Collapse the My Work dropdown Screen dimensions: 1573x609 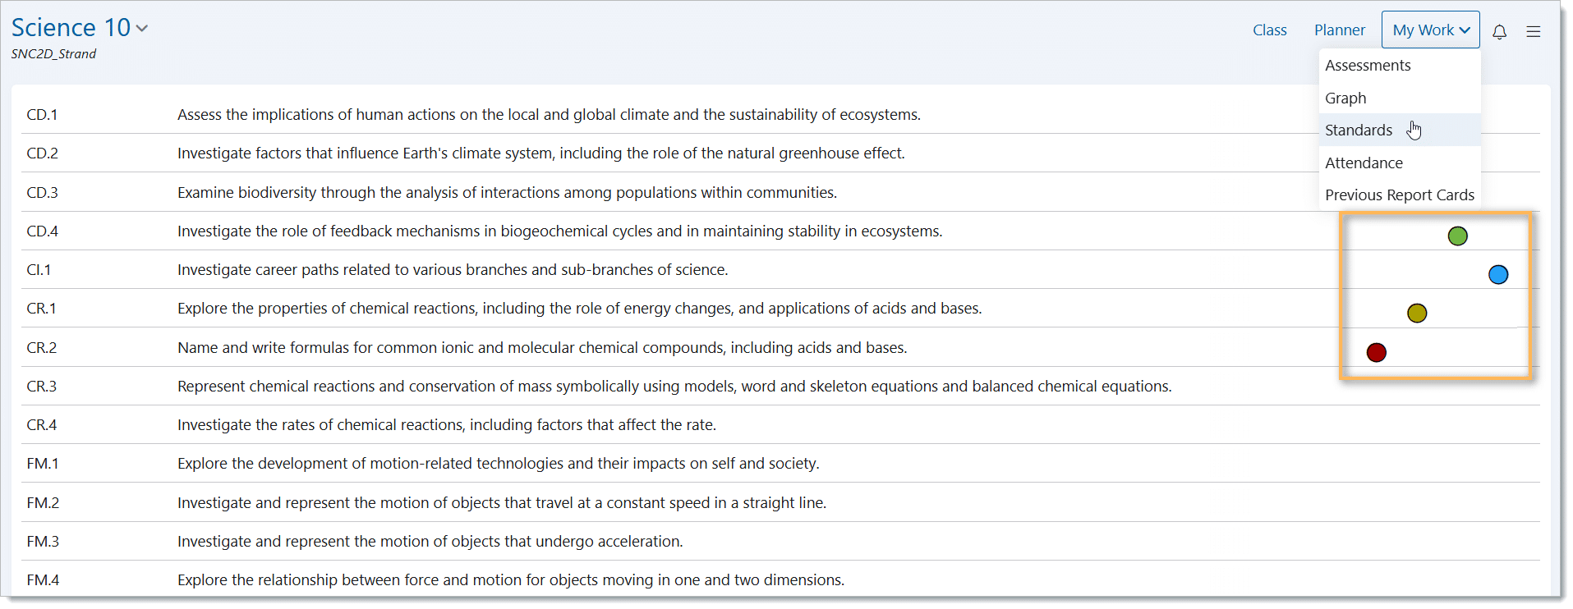[x=1430, y=30]
